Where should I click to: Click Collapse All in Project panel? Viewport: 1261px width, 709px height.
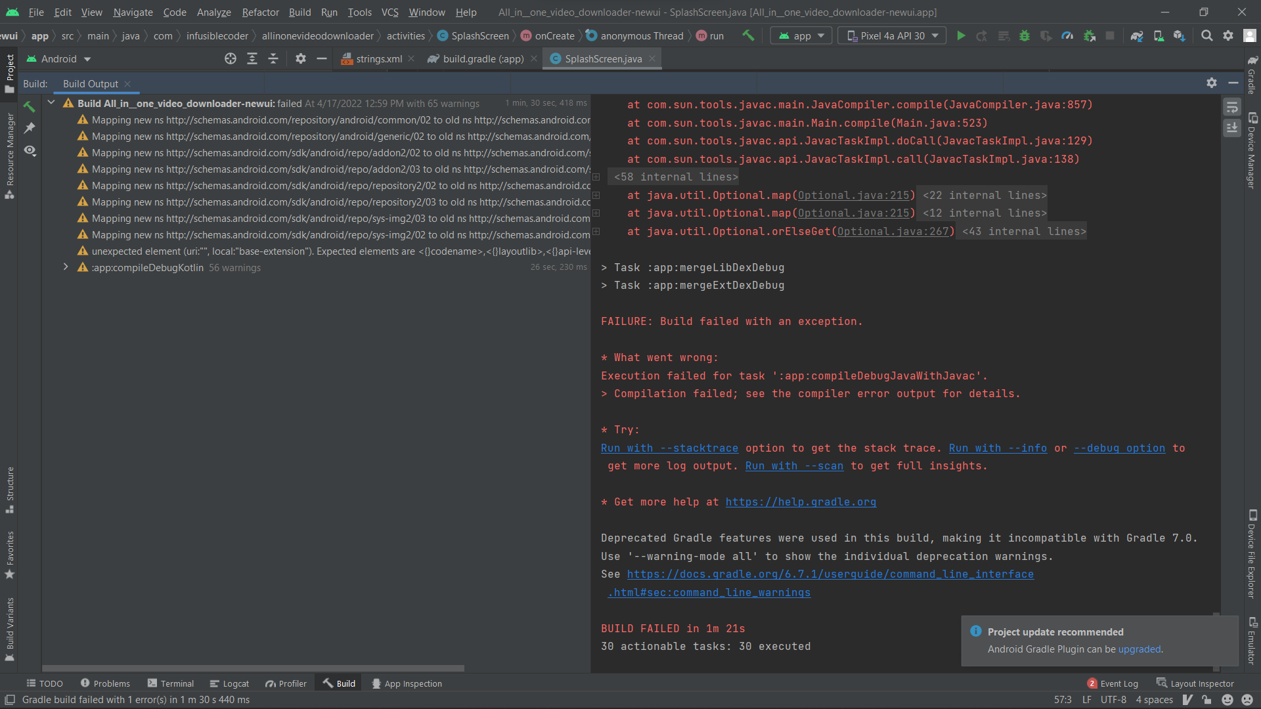tap(273, 58)
